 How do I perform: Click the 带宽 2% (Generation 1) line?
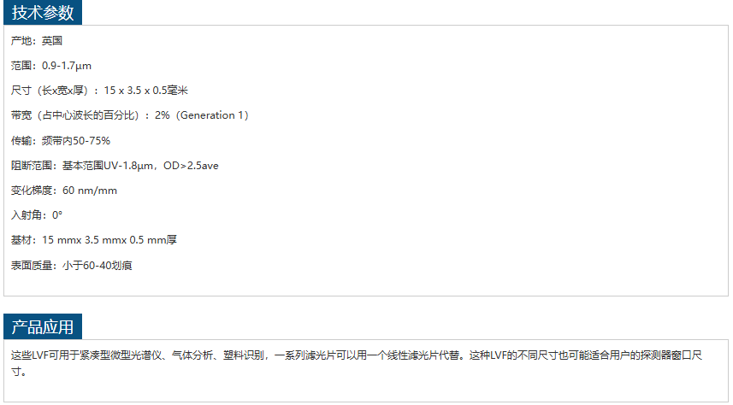[129, 115]
